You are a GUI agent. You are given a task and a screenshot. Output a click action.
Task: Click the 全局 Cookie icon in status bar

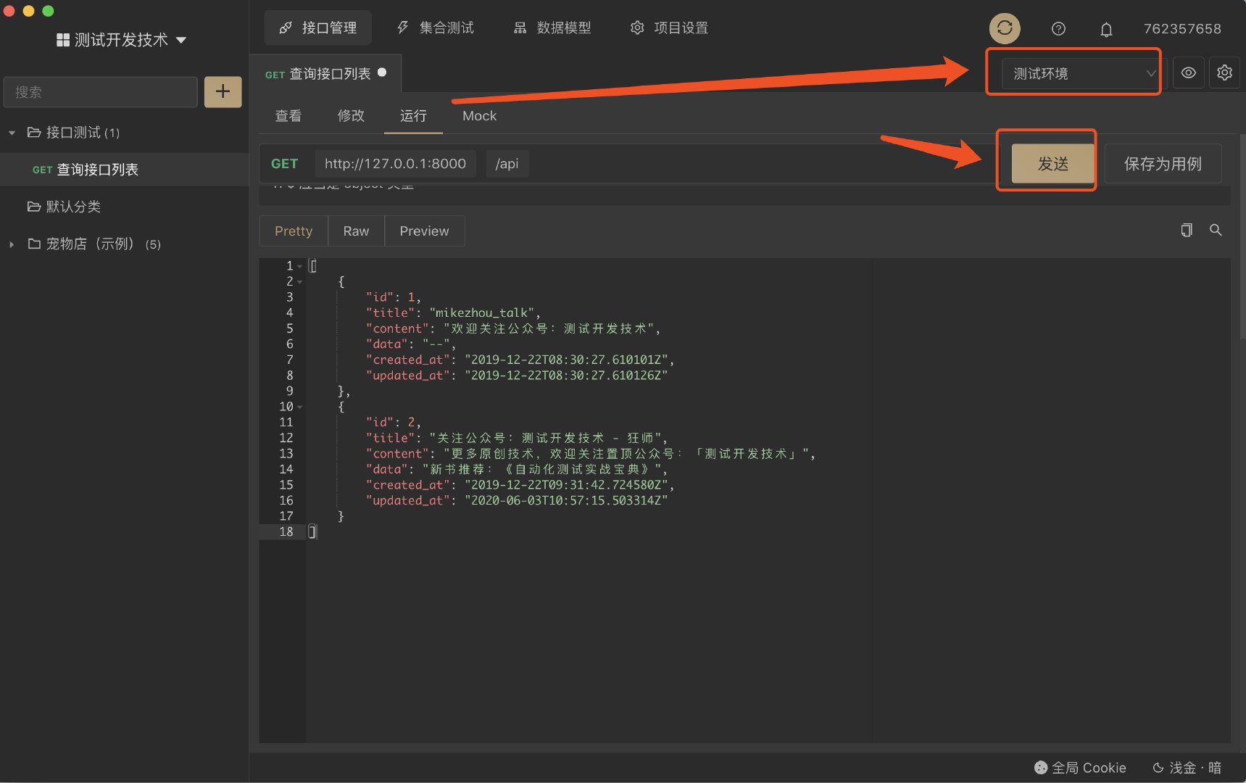click(x=1041, y=767)
